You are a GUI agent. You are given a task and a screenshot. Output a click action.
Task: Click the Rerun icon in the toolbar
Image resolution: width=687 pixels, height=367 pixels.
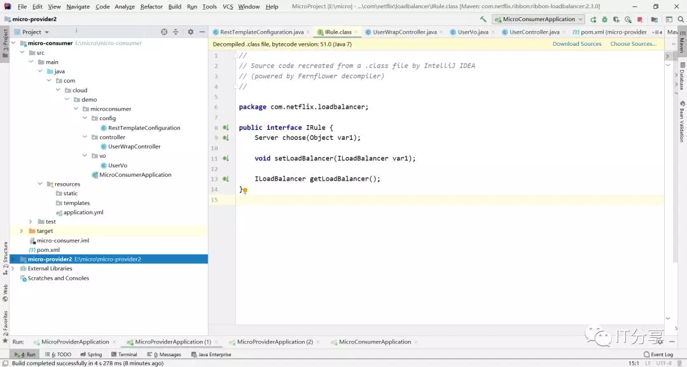593,19
